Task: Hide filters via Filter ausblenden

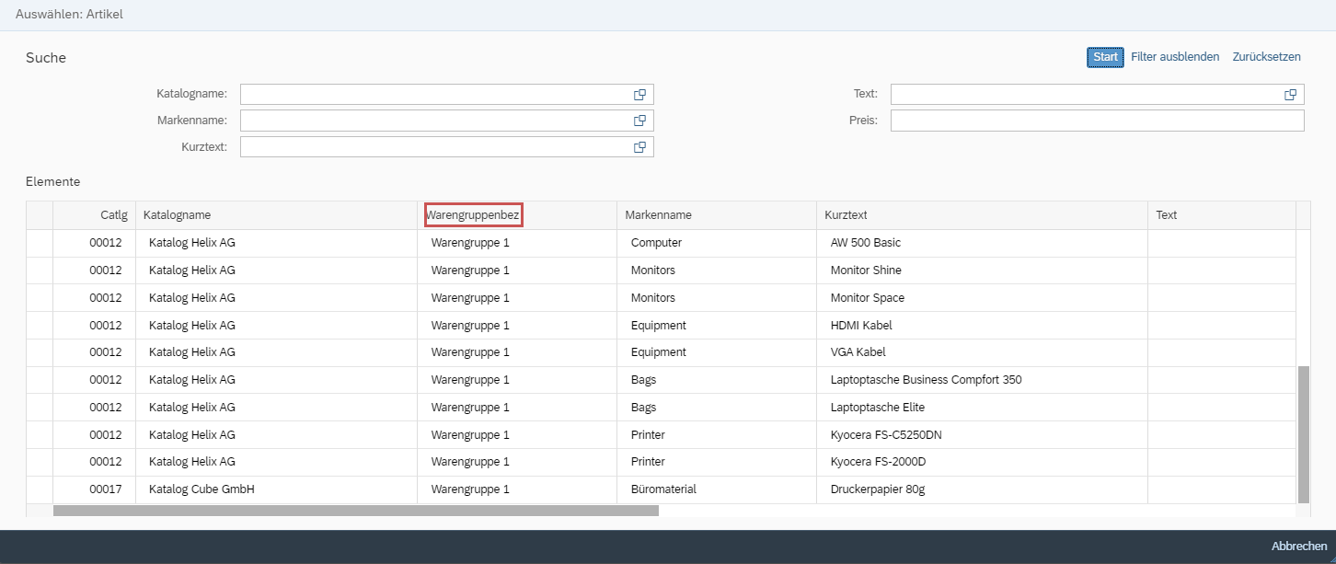Action: tap(1175, 57)
